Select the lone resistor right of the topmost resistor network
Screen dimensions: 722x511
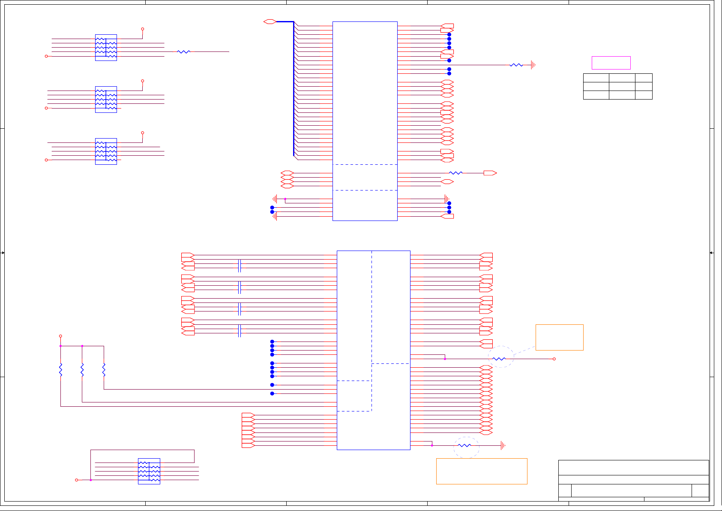183,51
